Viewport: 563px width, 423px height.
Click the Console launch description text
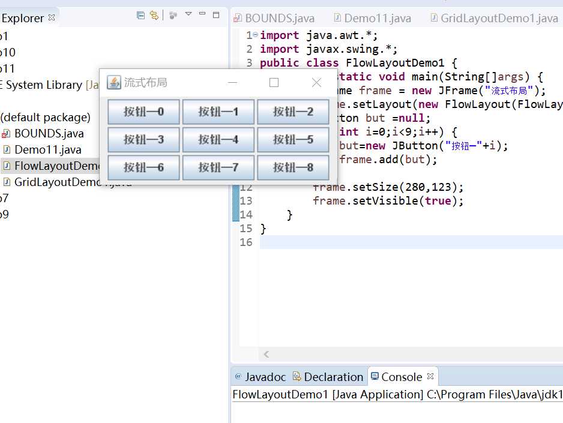click(397, 395)
